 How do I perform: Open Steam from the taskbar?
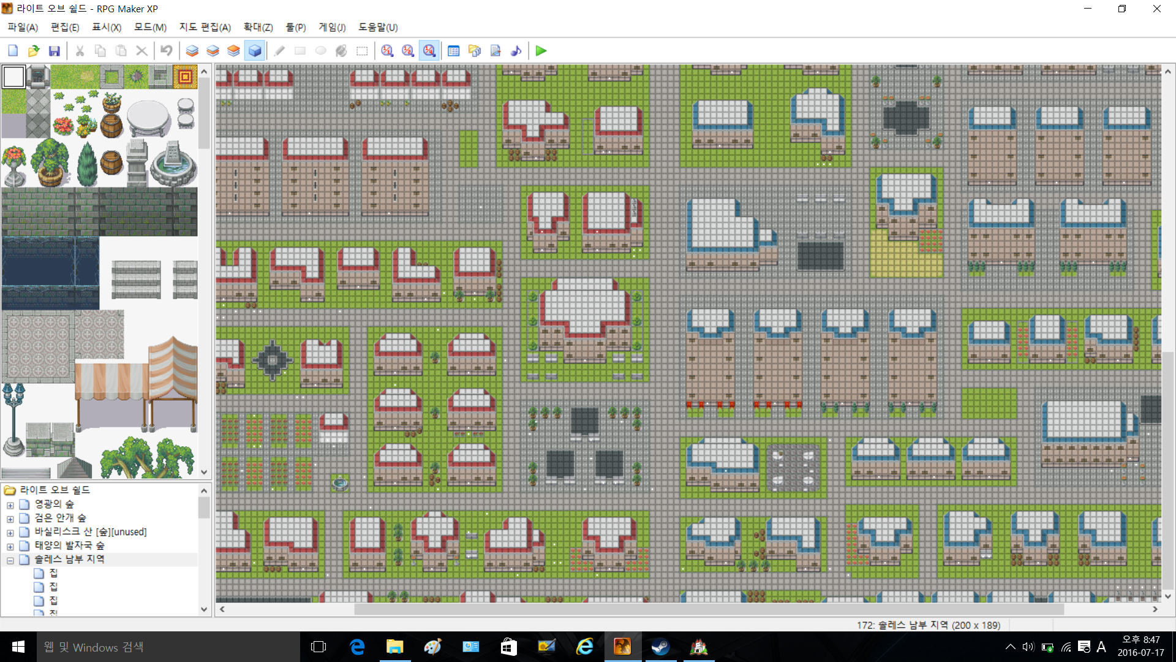660,647
